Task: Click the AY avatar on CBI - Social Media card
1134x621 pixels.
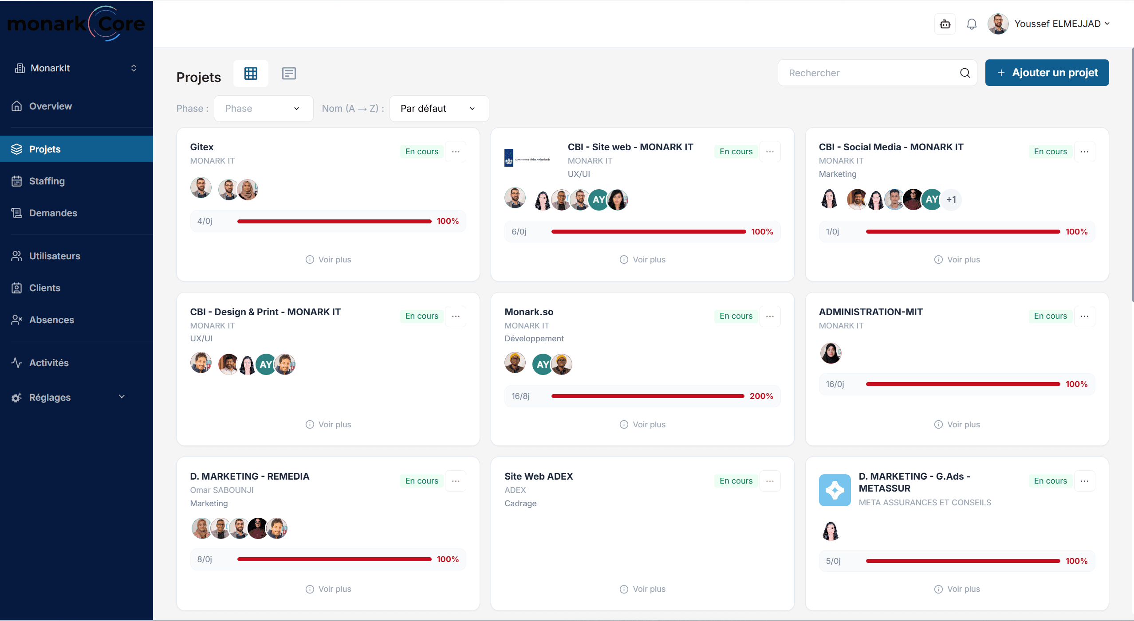Action: point(932,200)
